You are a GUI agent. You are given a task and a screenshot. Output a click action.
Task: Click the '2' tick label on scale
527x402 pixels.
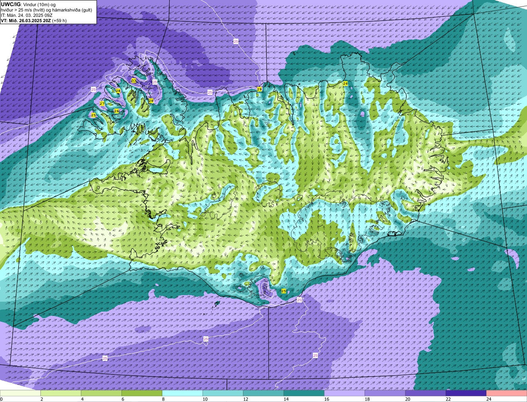pyautogui.click(x=42, y=399)
